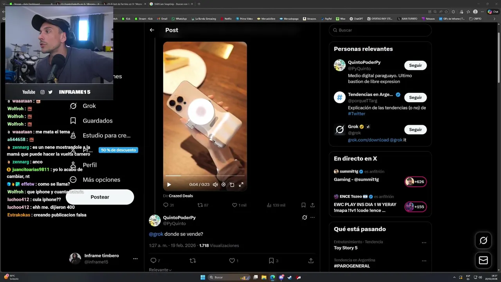This screenshot has height=282, width=501.
Task: Follow Tendencias en Argentina account
Action: 415,98
